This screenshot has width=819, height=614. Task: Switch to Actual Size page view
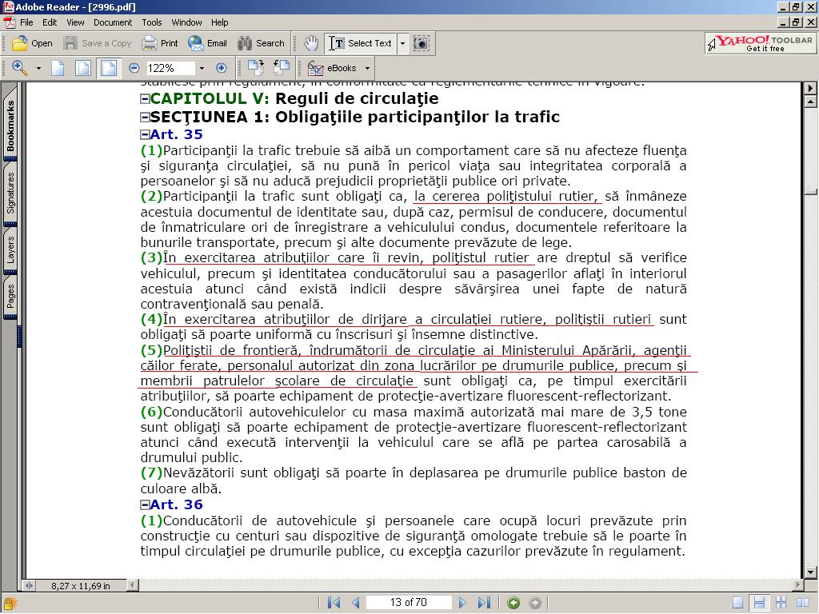(x=58, y=68)
